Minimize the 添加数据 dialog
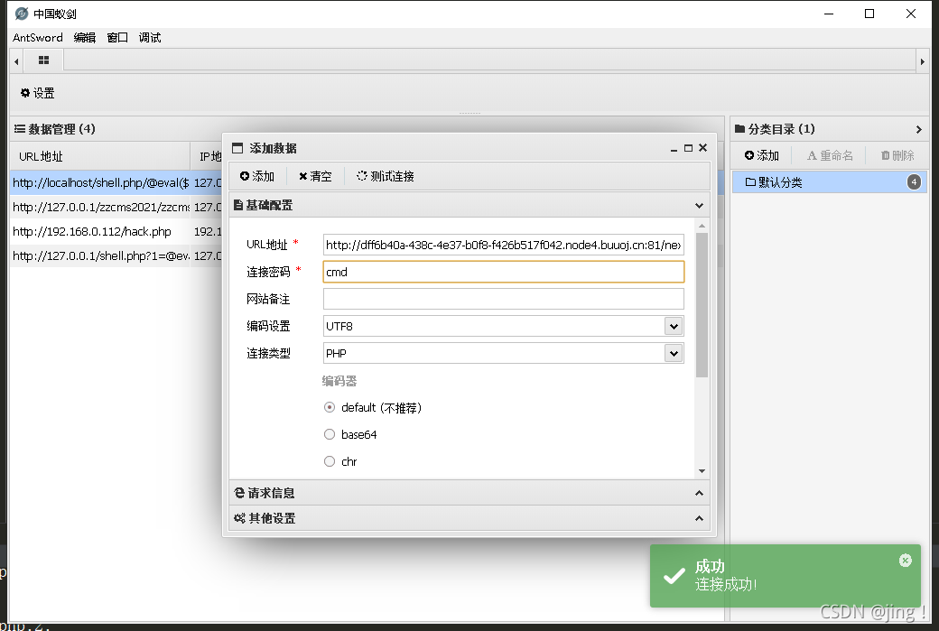Screen dimensions: 939x631 coord(674,148)
